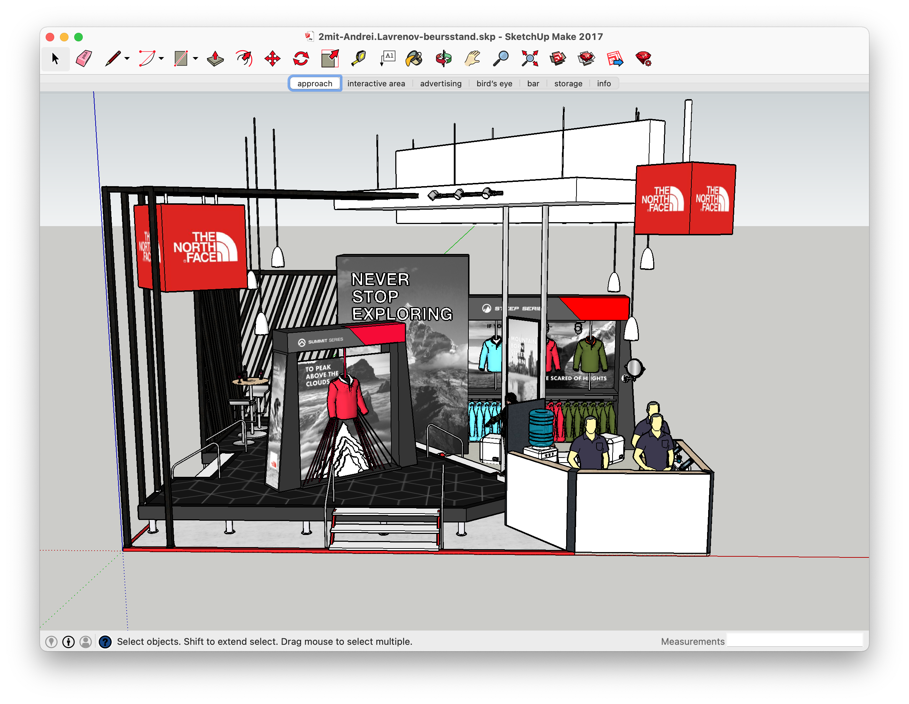Viewport: 909px width, 704px height.
Task: Go to the storage scene tab
Action: point(568,83)
